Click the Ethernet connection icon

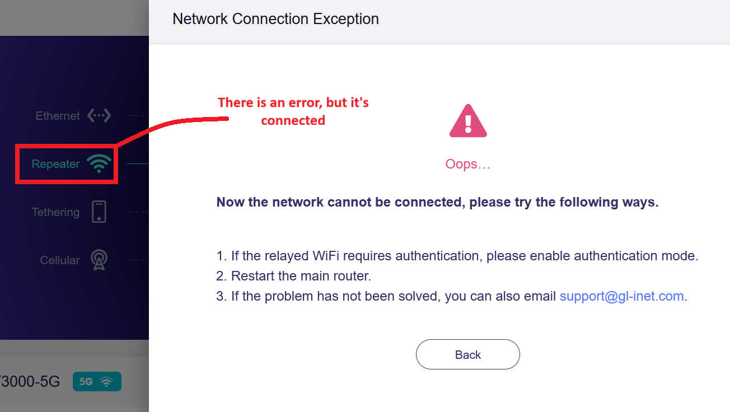pos(99,116)
